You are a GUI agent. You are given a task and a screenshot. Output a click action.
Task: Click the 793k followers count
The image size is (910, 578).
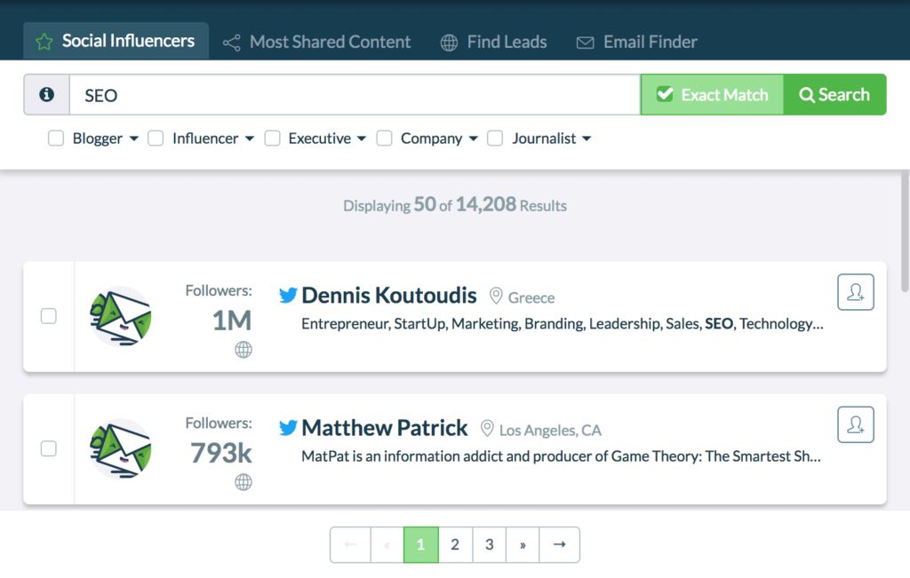click(221, 454)
